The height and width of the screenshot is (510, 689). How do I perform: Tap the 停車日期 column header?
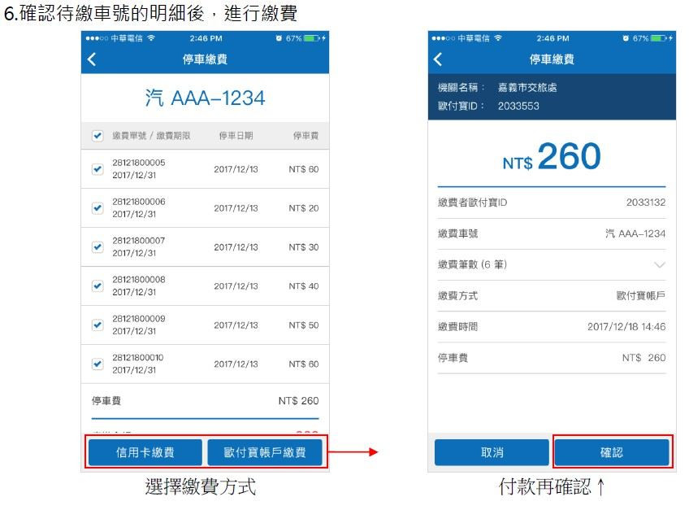pyautogui.click(x=238, y=134)
